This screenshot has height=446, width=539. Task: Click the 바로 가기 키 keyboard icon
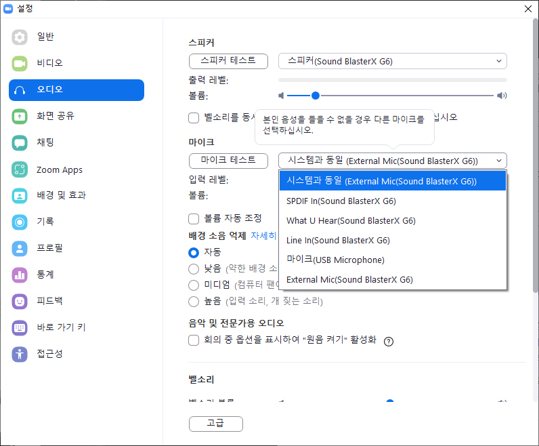20,327
